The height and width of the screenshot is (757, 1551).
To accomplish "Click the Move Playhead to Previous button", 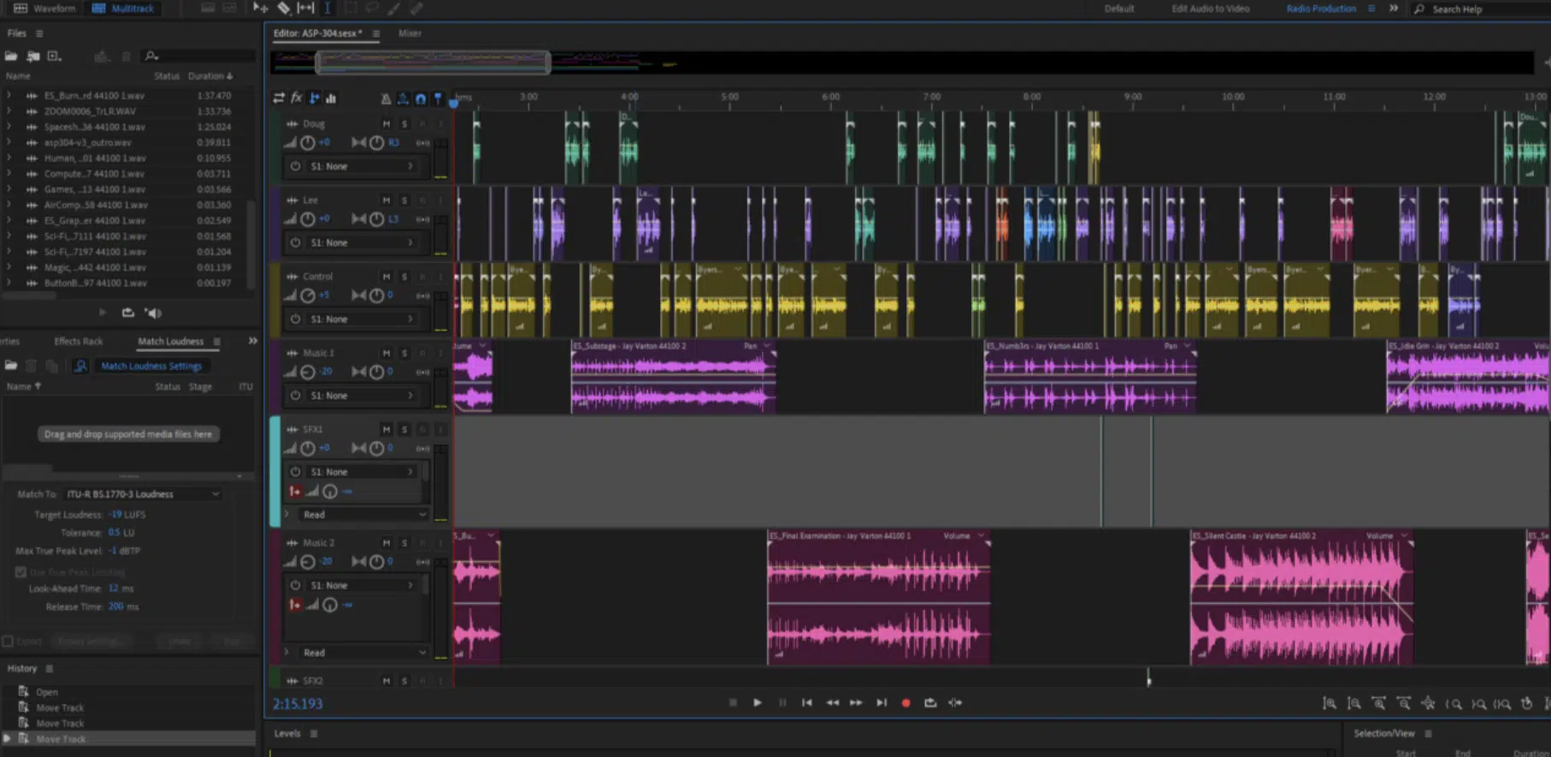I will tap(806, 702).
